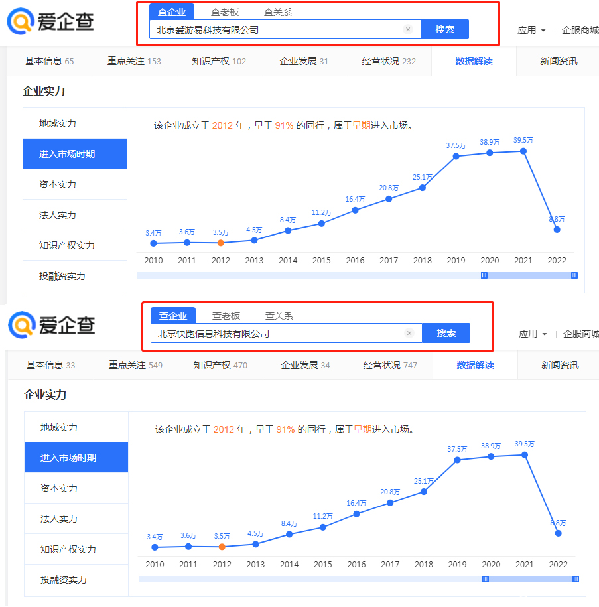
Task: Switch to 查关系 tab in the bottom search box
Action: [x=279, y=316]
